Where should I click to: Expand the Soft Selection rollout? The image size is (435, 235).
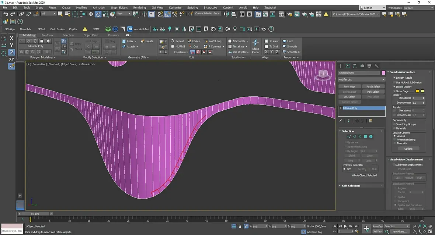tap(351, 186)
